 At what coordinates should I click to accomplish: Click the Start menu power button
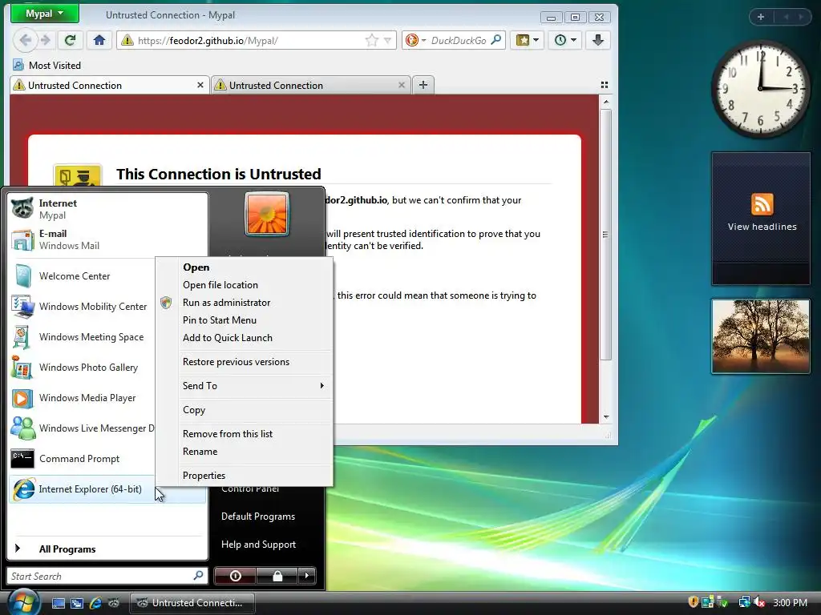pyautogui.click(x=235, y=576)
